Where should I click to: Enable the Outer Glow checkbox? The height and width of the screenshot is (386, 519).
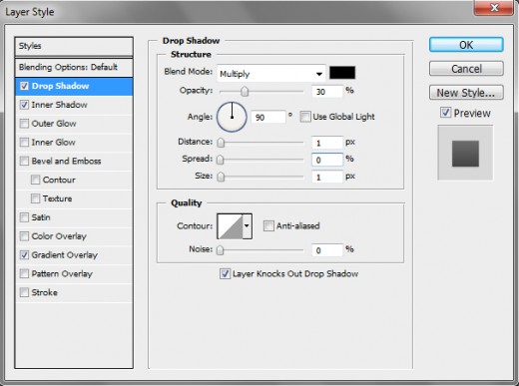(x=24, y=124)
